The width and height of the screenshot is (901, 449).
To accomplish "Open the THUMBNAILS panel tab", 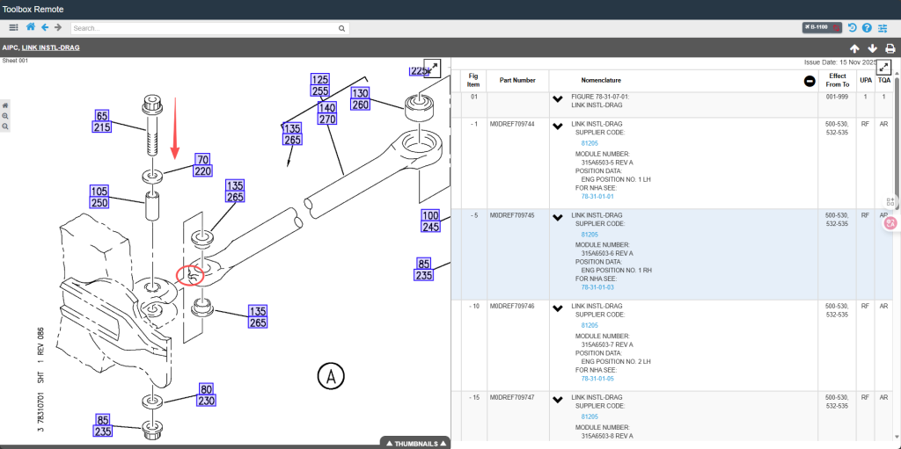I will tap(414, 443).
